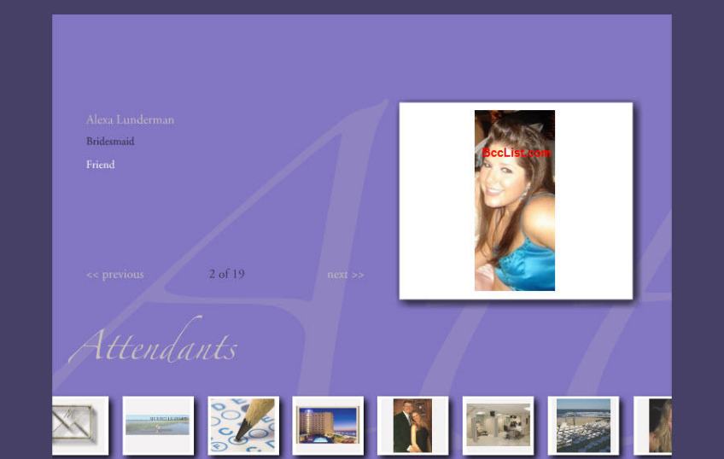Select the hotel at night thumbnail
Viewport: 724px width, 459px height.
328,425
